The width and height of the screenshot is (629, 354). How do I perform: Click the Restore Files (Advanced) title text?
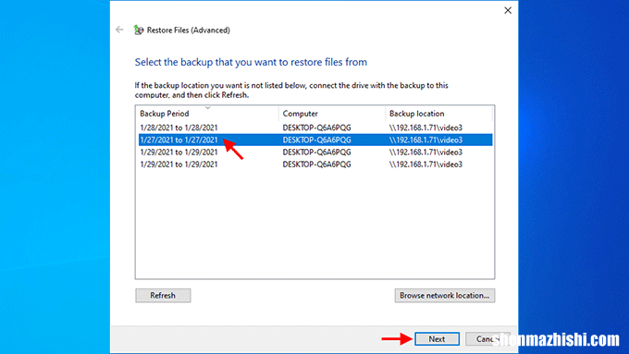click(188, 31)
